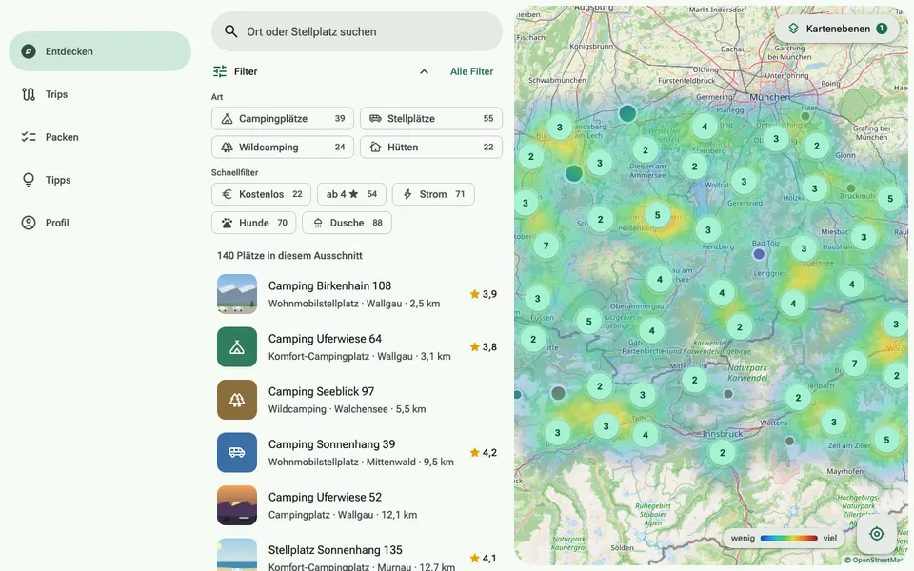This screenshot has width=914, height=571.
Task: Click the Camping Birkenhain 108 thumbnail
Action: pos(237,294)
